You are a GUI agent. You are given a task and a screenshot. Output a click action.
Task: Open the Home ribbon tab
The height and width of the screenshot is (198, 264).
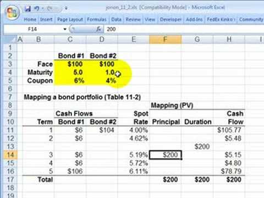pyautogui.click(x=30, y=19)
